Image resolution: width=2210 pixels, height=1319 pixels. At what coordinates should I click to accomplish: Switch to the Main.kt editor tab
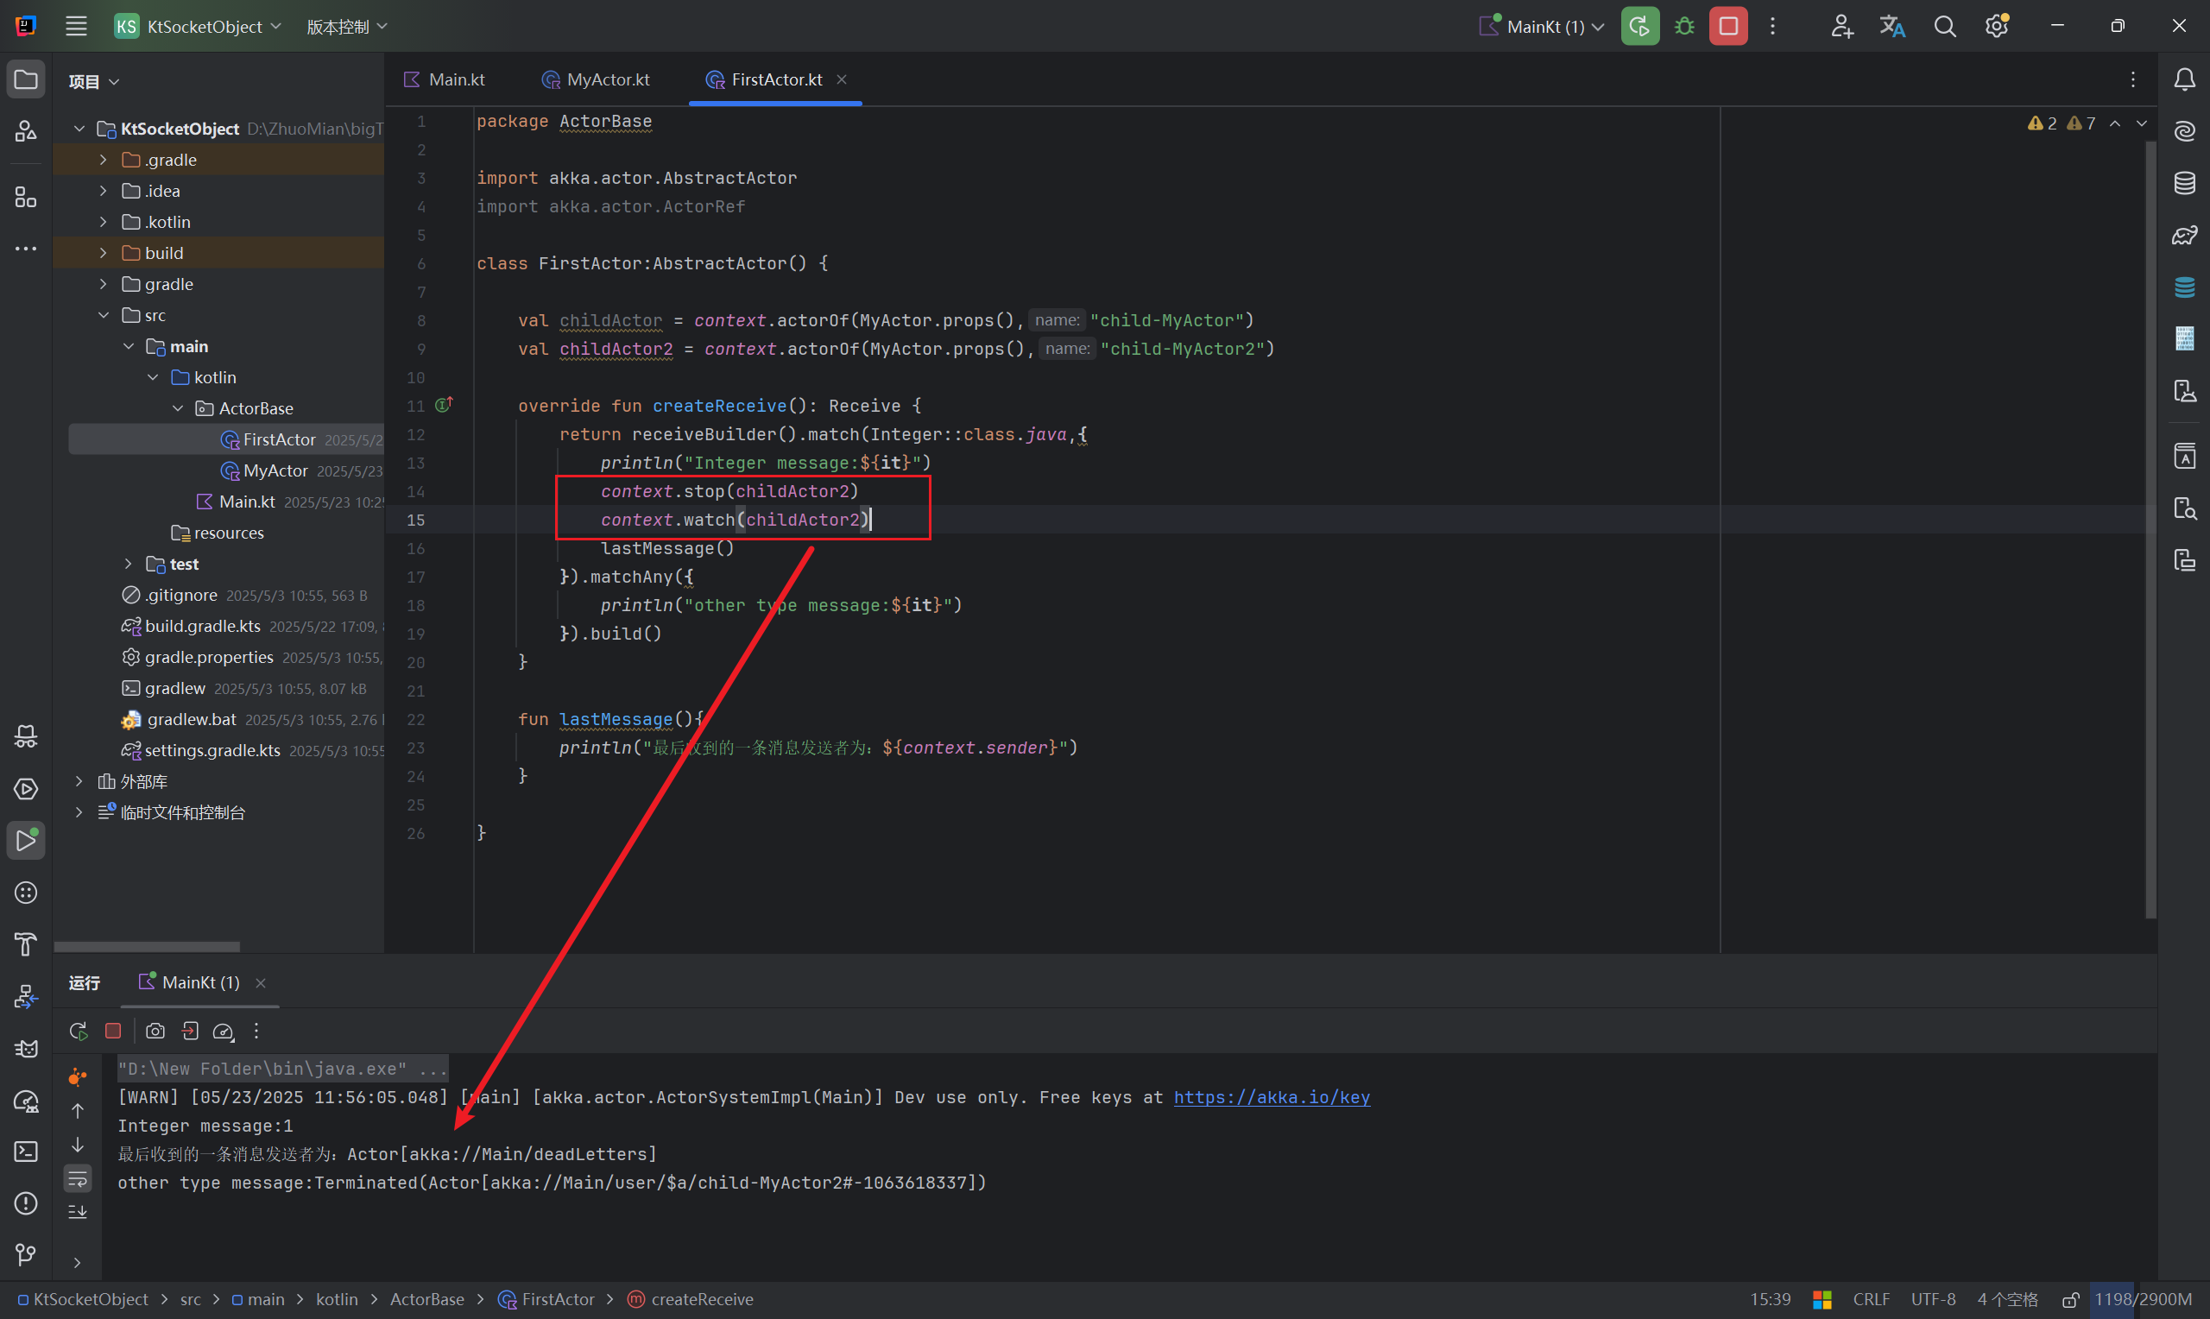pos(445,79)
